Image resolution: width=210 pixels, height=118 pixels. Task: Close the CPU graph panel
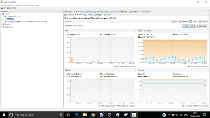(x=135, y=31)
